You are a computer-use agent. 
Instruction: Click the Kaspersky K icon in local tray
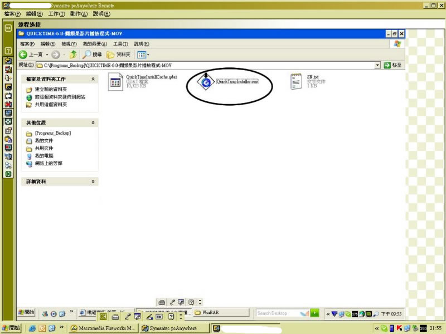pyautogui.click(x=399, y=328)
